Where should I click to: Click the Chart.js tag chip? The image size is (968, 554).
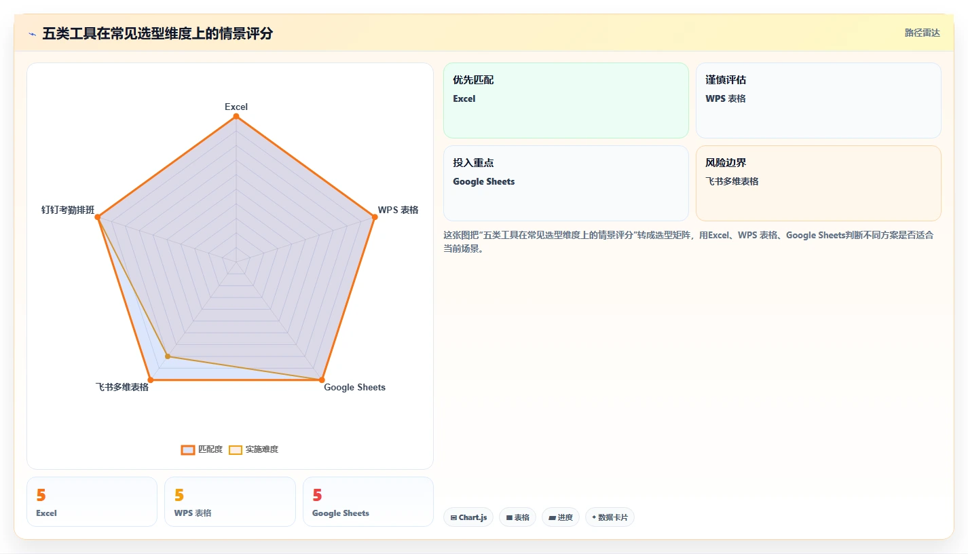tap(468, 517)
